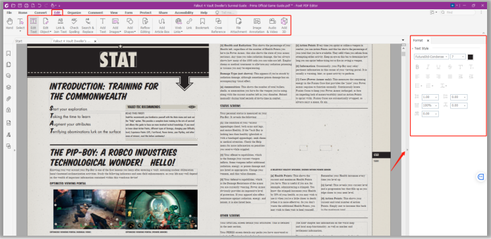
Task: Open the Protect ribbon tab
Action: [x=145, y=13]
